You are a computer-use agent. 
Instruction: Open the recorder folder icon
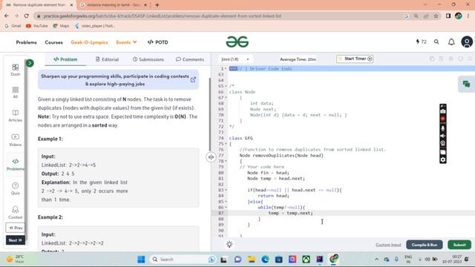click(x=443, y=152)
